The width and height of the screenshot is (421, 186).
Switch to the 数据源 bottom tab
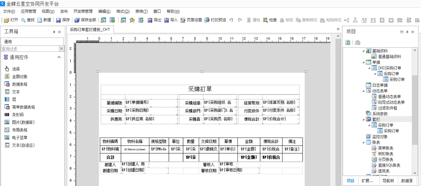pyautogui.click(x=407, y=181)
